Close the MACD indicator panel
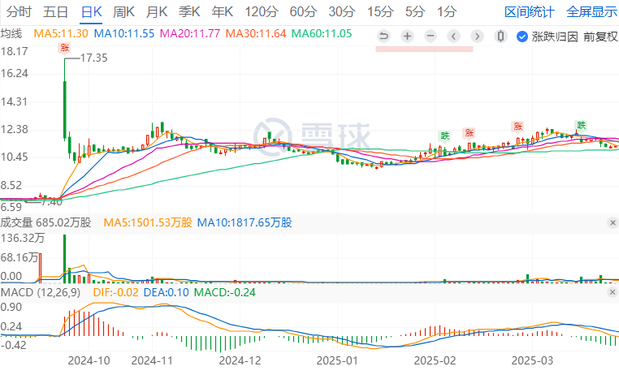Screen dimensions: 619x375 tap(613, 292)
